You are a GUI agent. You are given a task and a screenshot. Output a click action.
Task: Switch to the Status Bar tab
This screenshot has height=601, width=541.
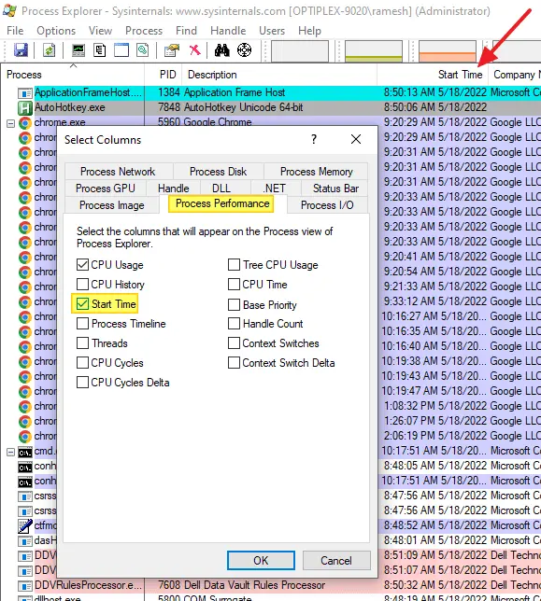tap(335, 189)
